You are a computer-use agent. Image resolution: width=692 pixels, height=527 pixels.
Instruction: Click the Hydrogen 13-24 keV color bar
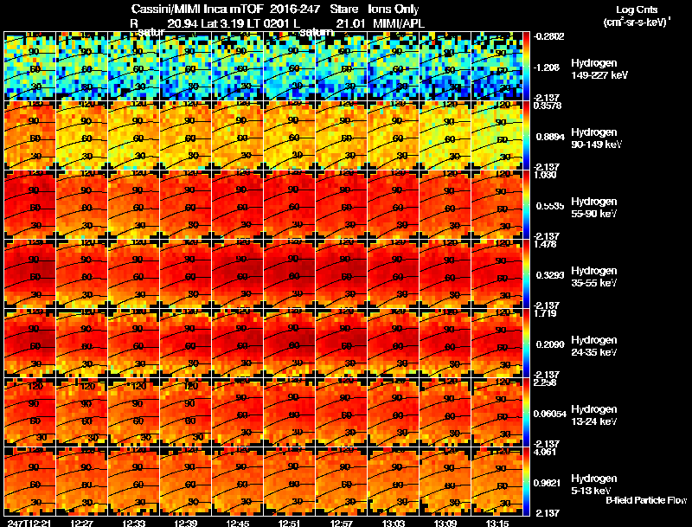[527, 412]
